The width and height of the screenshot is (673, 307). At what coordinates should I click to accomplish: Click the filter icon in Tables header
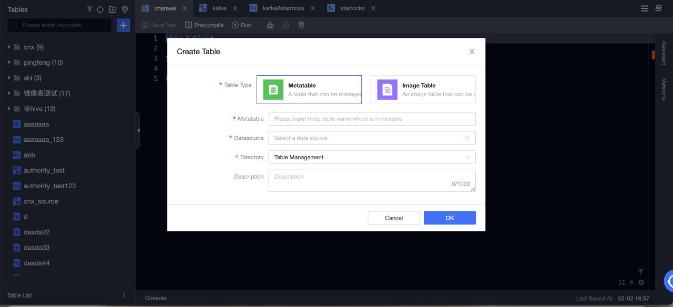pyautogui.click(x=89, y=9)
